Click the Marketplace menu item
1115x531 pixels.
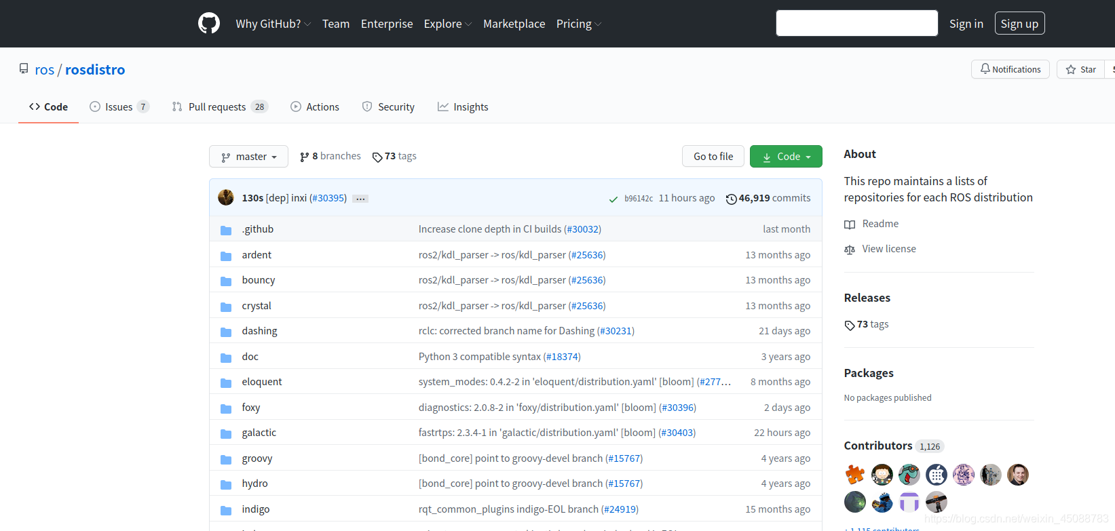pos(514,24)
